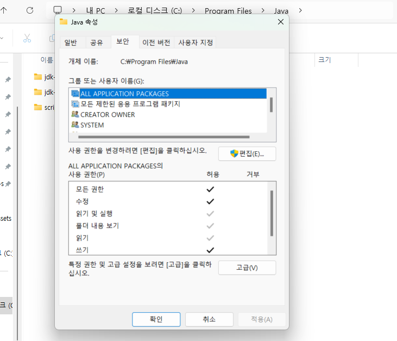Expand chevron before 내 PC breadcrumb
Screen dimensions: 397x341
74,10
